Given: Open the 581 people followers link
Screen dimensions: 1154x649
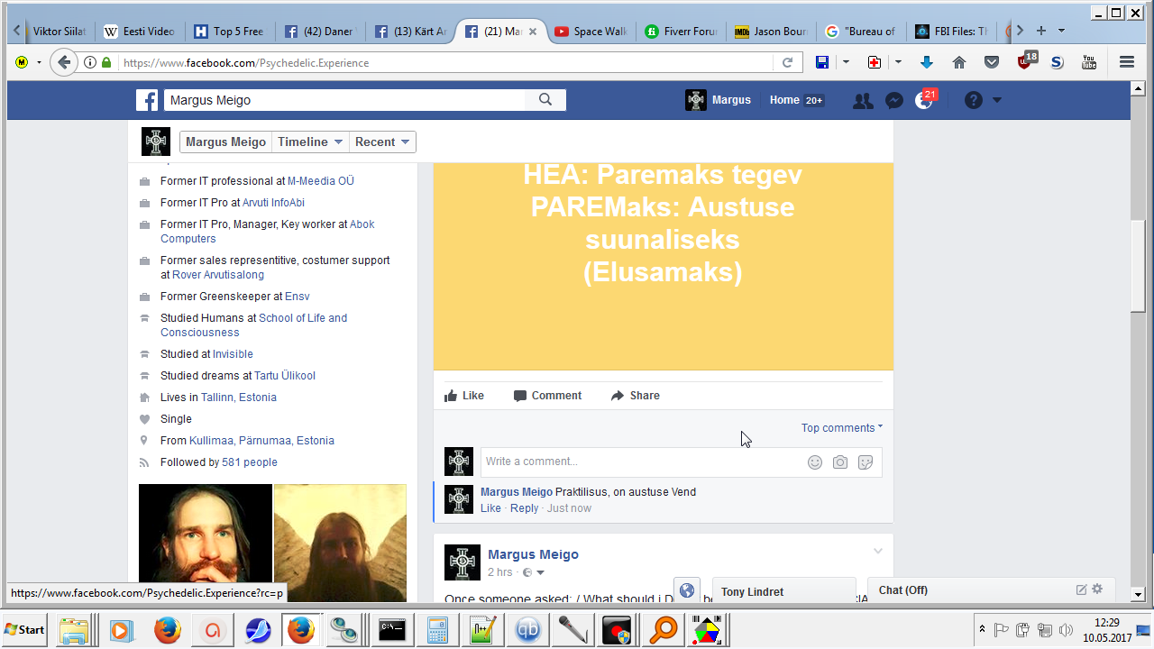Looking at the screenshot, I should pos(250,462).
